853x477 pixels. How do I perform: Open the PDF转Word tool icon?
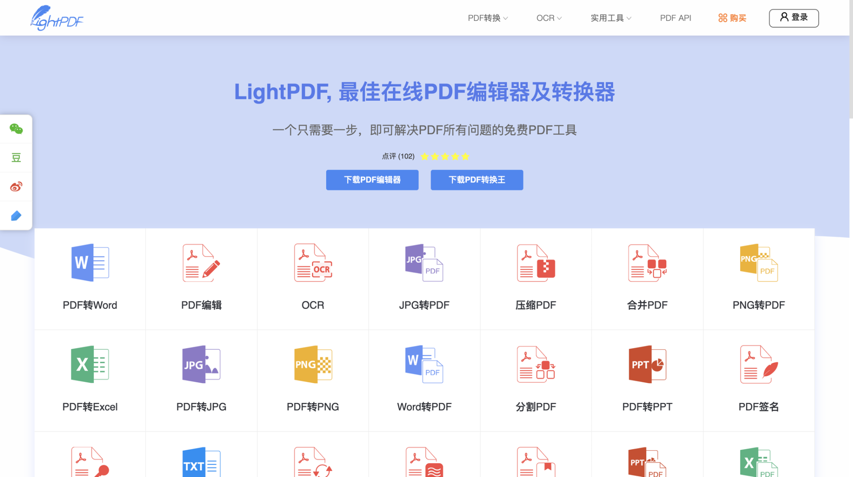[x=90, y=263]
